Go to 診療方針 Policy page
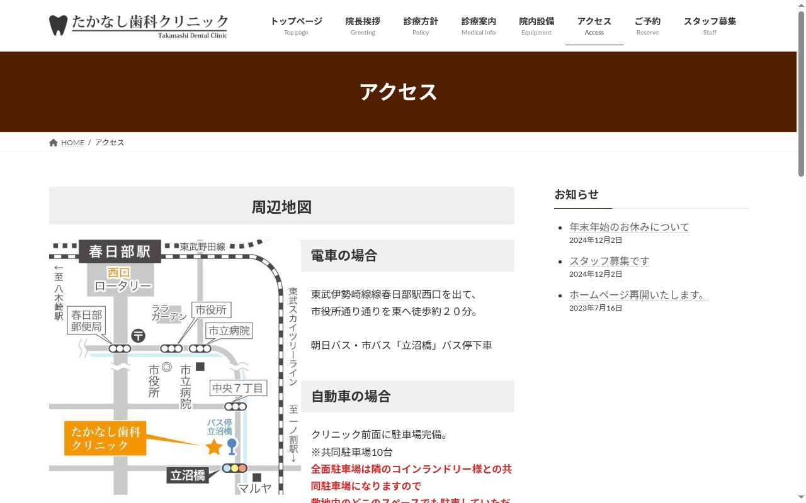Screen dimensions: 806x503 tap(421, 26)
